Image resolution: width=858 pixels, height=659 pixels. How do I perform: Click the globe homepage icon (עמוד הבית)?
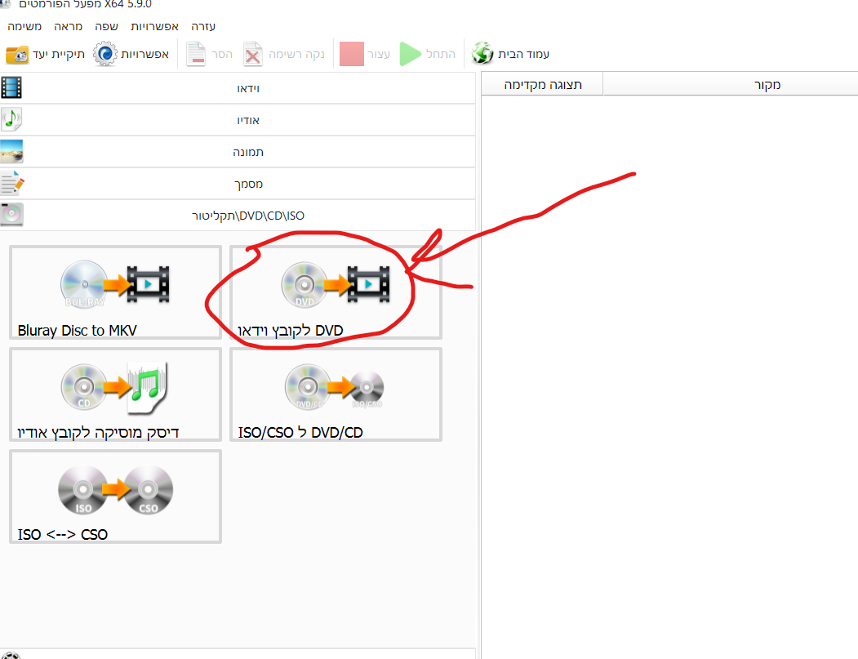click(482, 54)
